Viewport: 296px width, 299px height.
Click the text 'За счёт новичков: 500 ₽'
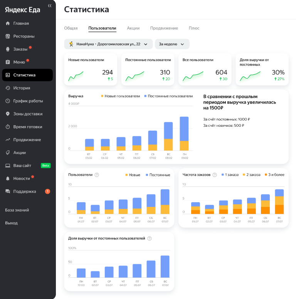point(224,126)
